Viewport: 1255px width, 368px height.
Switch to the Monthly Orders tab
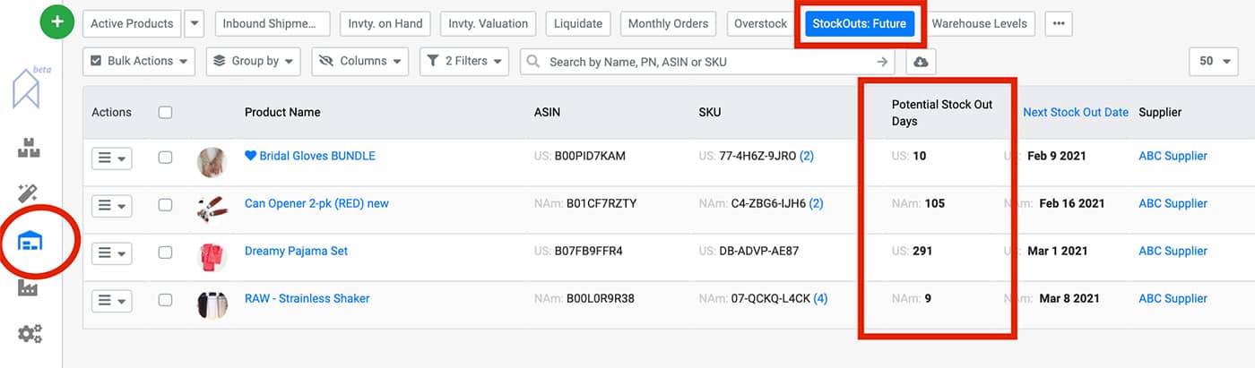coord(668,24)
